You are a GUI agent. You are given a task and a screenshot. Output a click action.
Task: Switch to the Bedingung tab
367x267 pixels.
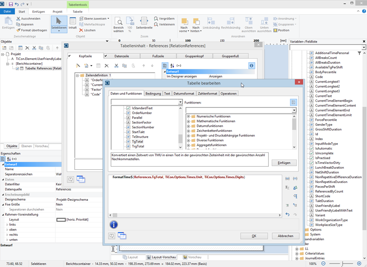pyautogui.click(x=153, y=93)
